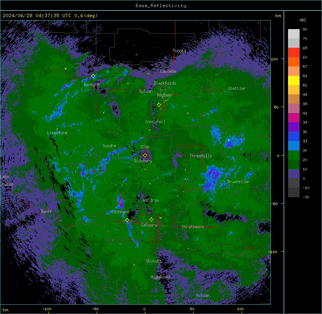Select the Lacombe city label
The image size is (322, 314).
[x=168, y=71]
